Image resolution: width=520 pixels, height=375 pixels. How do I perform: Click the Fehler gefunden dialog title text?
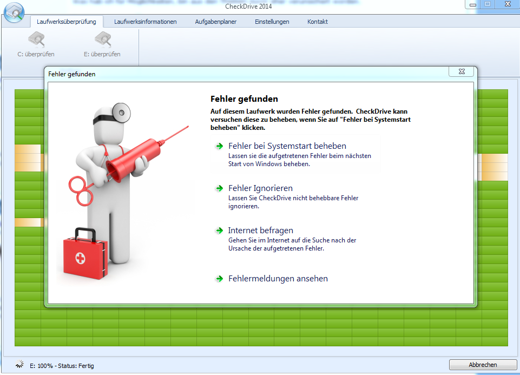[x=71, y=74]
